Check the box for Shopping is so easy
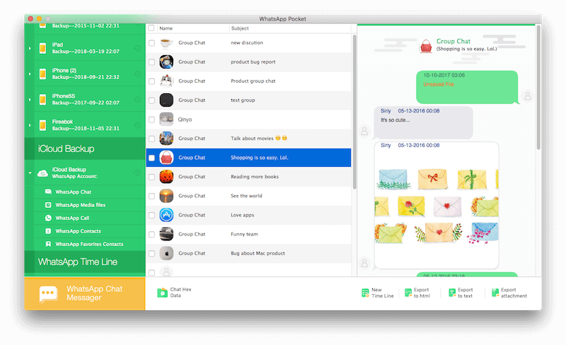Viewport: 566px width, 345px height. pyautogui.click(x=151, y=158)
